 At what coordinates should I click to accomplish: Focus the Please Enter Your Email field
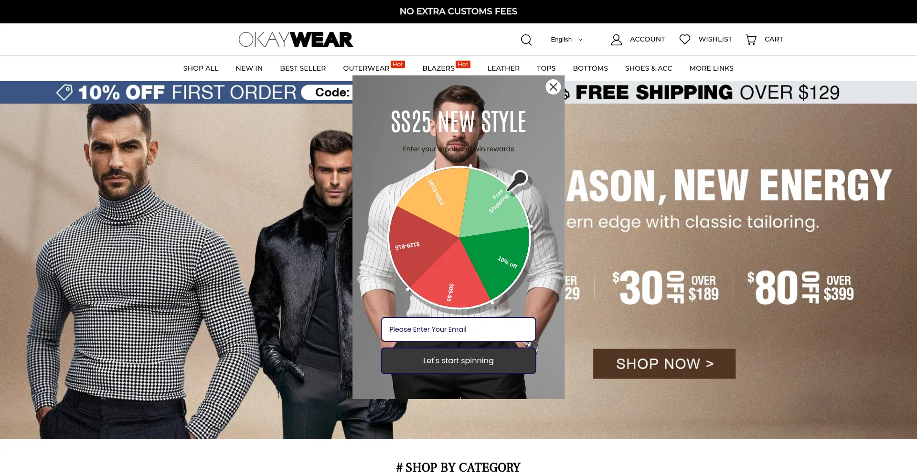458,329
